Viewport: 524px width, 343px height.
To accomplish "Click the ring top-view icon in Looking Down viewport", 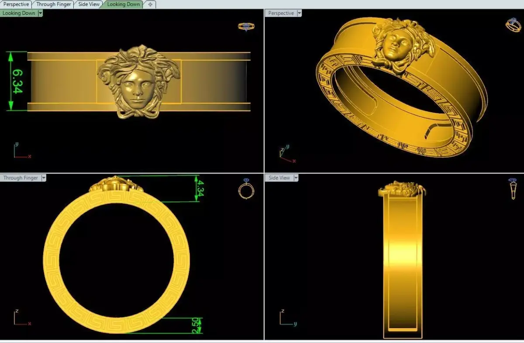I will tap(246, 26).
